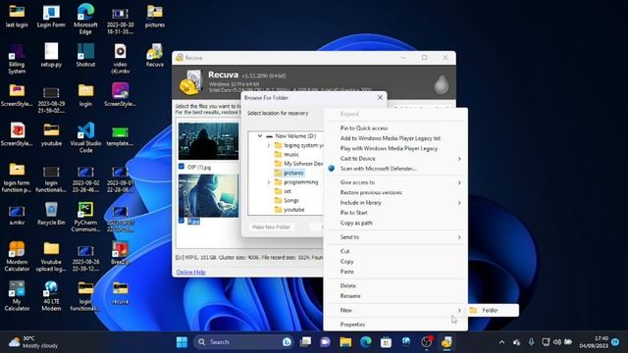This screenshot has width=628, height=353.
Task: Click the Windows Start button
Action: click(x=182, y=342)
